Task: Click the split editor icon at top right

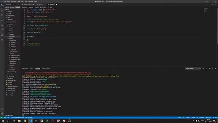Action: pyautogui.click(x=213, y=4)
